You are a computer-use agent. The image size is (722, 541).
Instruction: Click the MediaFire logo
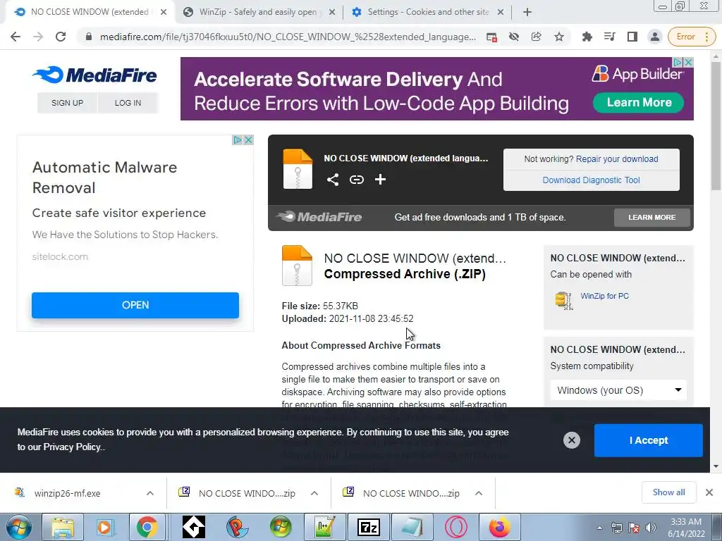click(94, 75)
